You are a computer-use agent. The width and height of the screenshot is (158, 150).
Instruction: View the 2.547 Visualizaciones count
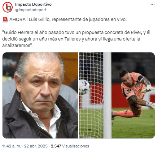[70, 146]
